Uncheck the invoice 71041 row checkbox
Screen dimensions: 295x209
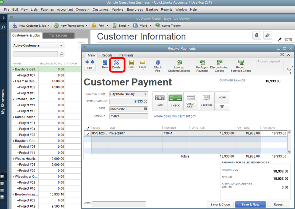[x=87, y=134]
